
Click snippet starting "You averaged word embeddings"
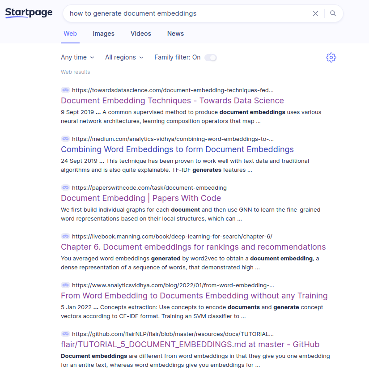(x=190, y=263)
